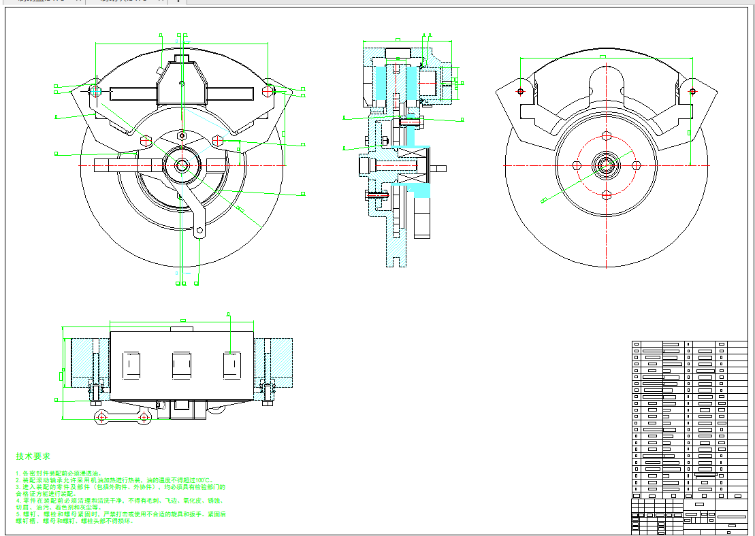
Task: Switch to the second drawing tab
Action: pos(123,1)
